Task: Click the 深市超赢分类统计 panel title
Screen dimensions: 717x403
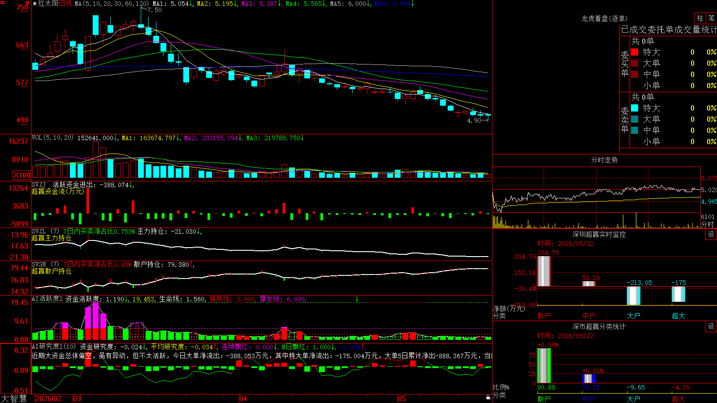Action: tap(599, 326)
